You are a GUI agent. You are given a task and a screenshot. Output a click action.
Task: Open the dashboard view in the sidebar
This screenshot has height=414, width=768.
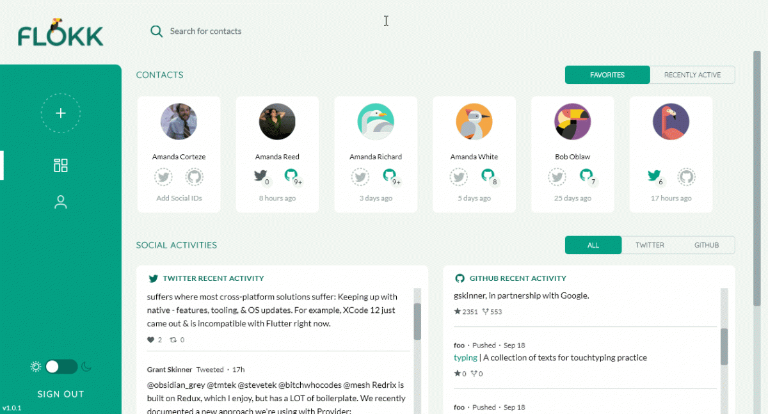pos(61,166)
